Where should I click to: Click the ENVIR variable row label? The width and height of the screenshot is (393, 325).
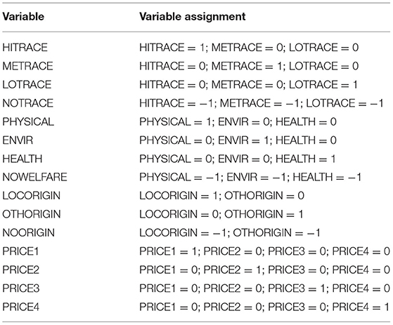tap(18, 140)
